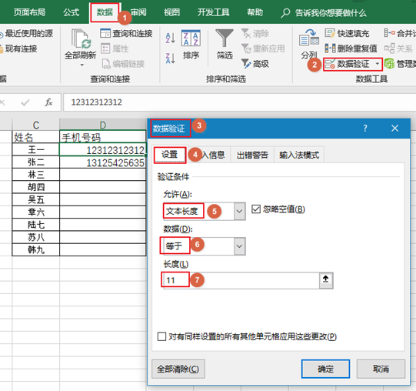Image resolution: width=416 pixels, height=391 pixels.
Task: Confirm with the OK (确定) button
Action: click(325, 369)
